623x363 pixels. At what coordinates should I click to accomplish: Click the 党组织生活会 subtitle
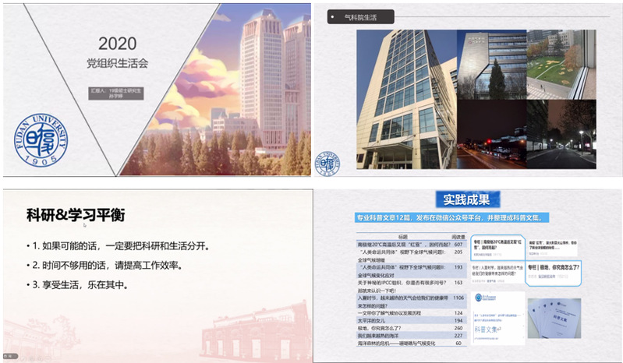[117, 62]
